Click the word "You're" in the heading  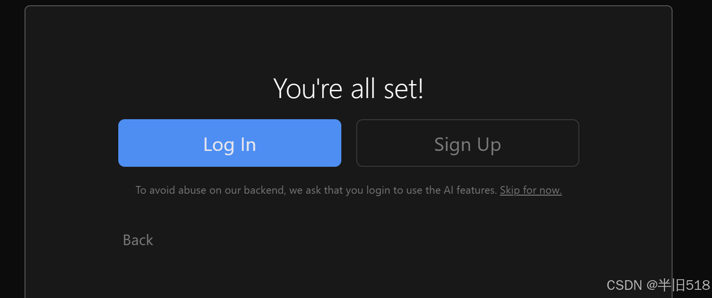coord(308,89)
